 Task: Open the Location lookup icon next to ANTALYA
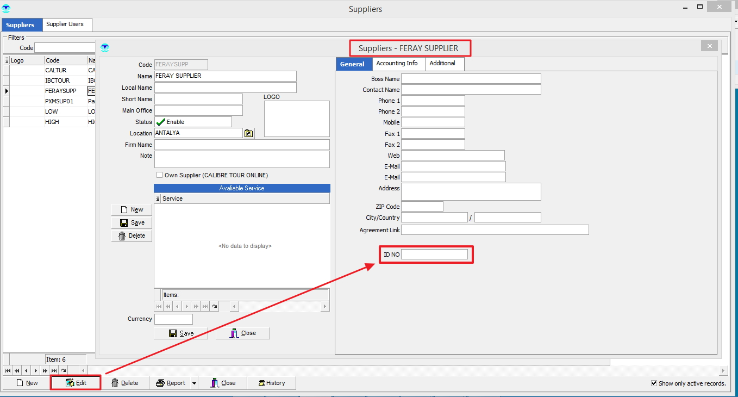(248, 134)
